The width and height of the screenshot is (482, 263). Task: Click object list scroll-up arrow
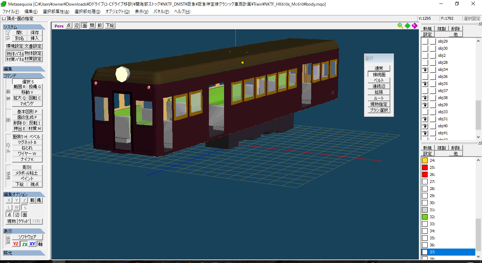click(x=478, y=41)
